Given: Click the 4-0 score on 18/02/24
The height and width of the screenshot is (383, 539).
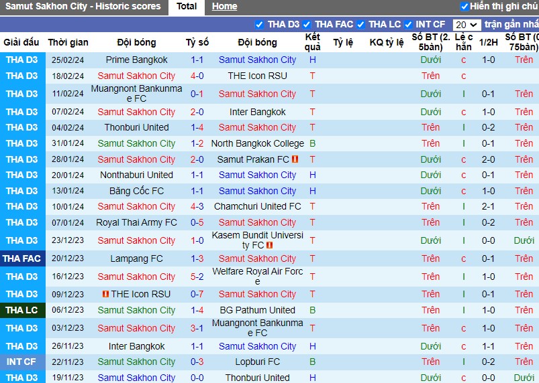Looking at the screenshot, I should pyautogui.click(x=197, y=76).
